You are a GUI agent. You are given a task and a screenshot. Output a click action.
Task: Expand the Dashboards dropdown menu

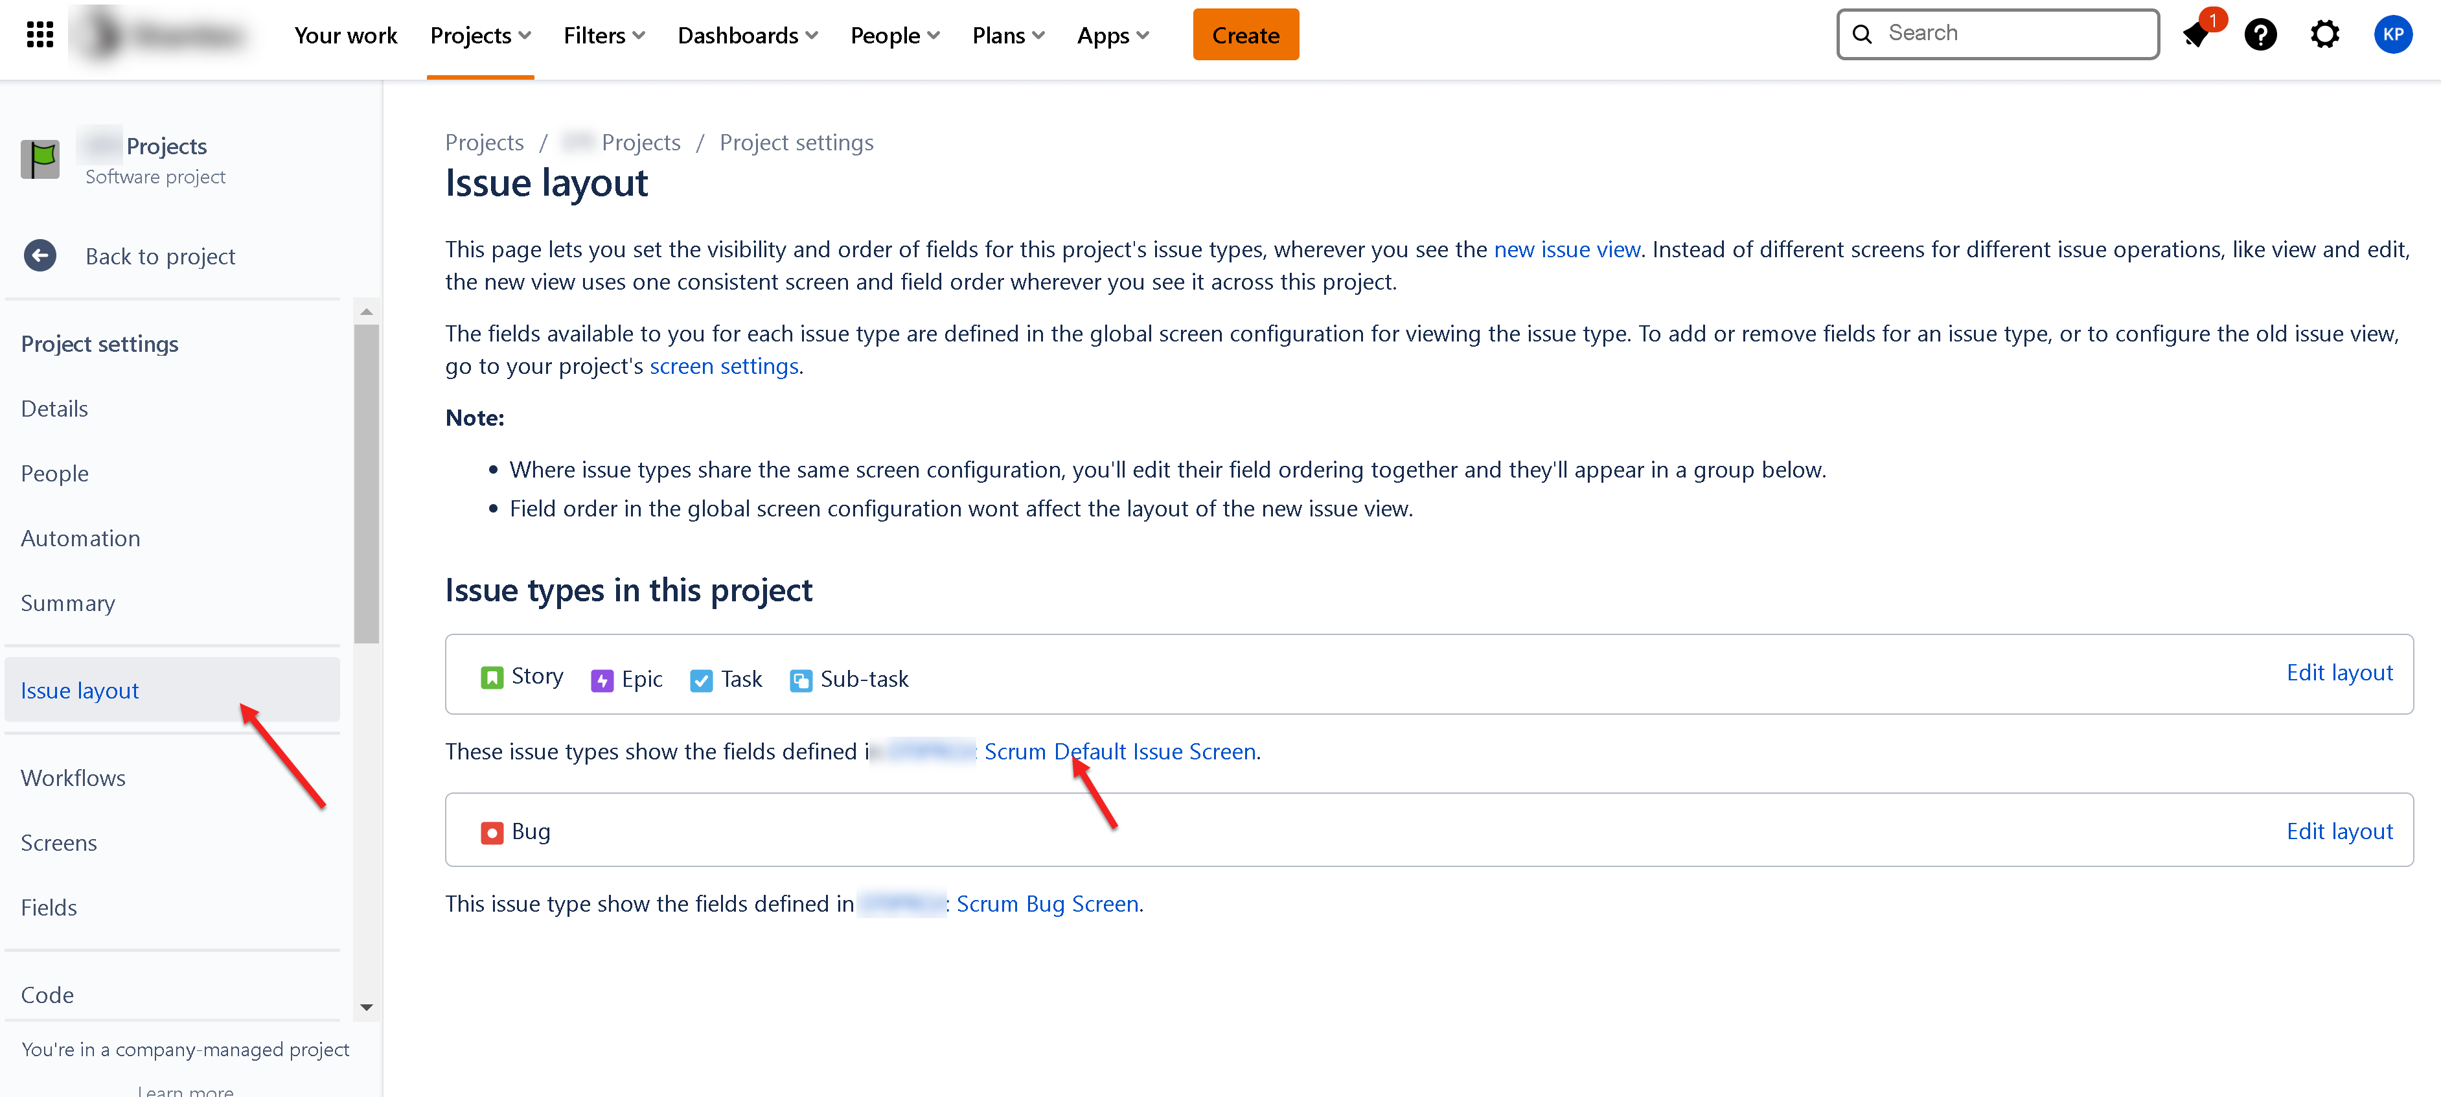pyautogui.click(x=748, y=35)
